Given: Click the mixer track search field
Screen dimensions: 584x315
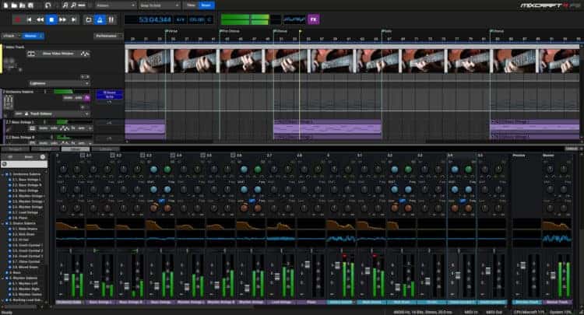Looking at the screenshot, I should (x=24, y=164).
